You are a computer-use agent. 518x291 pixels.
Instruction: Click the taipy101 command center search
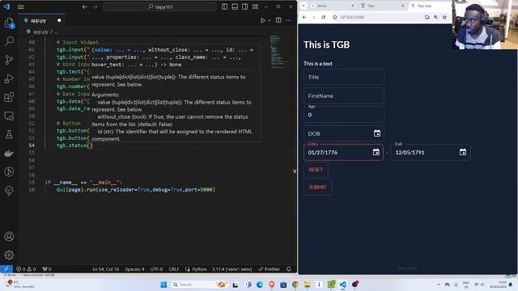point(160,6)
